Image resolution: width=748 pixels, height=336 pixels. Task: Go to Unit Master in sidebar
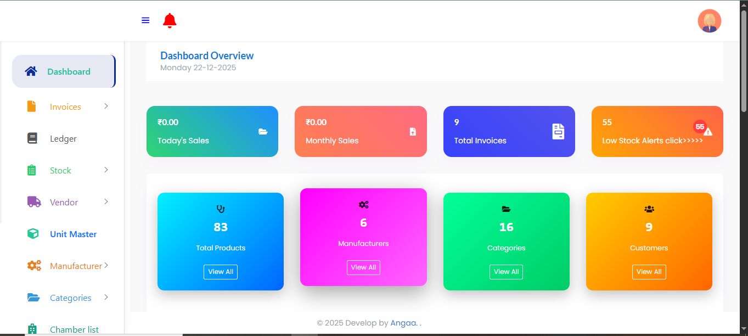point(73,234)
